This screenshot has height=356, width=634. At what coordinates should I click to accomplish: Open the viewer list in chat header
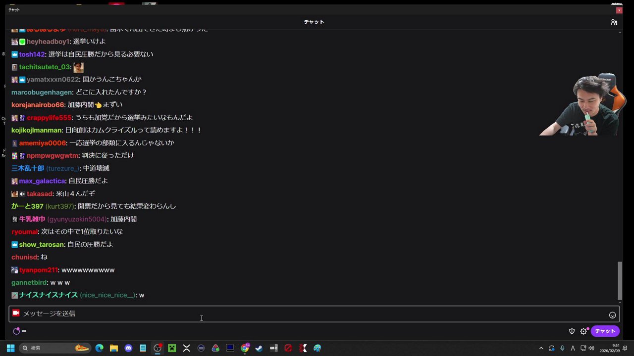point(614,22)
